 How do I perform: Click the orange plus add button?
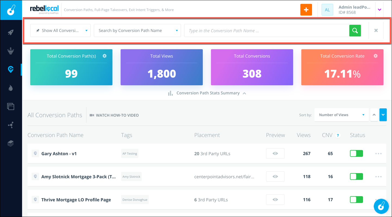tap(306, 10)
